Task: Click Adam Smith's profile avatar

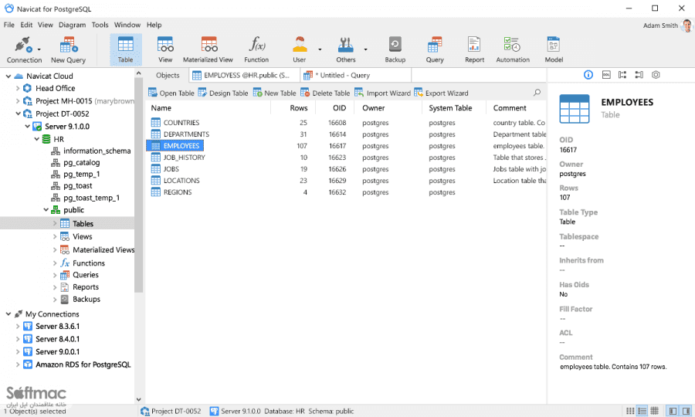Action: tap(687, 25)
